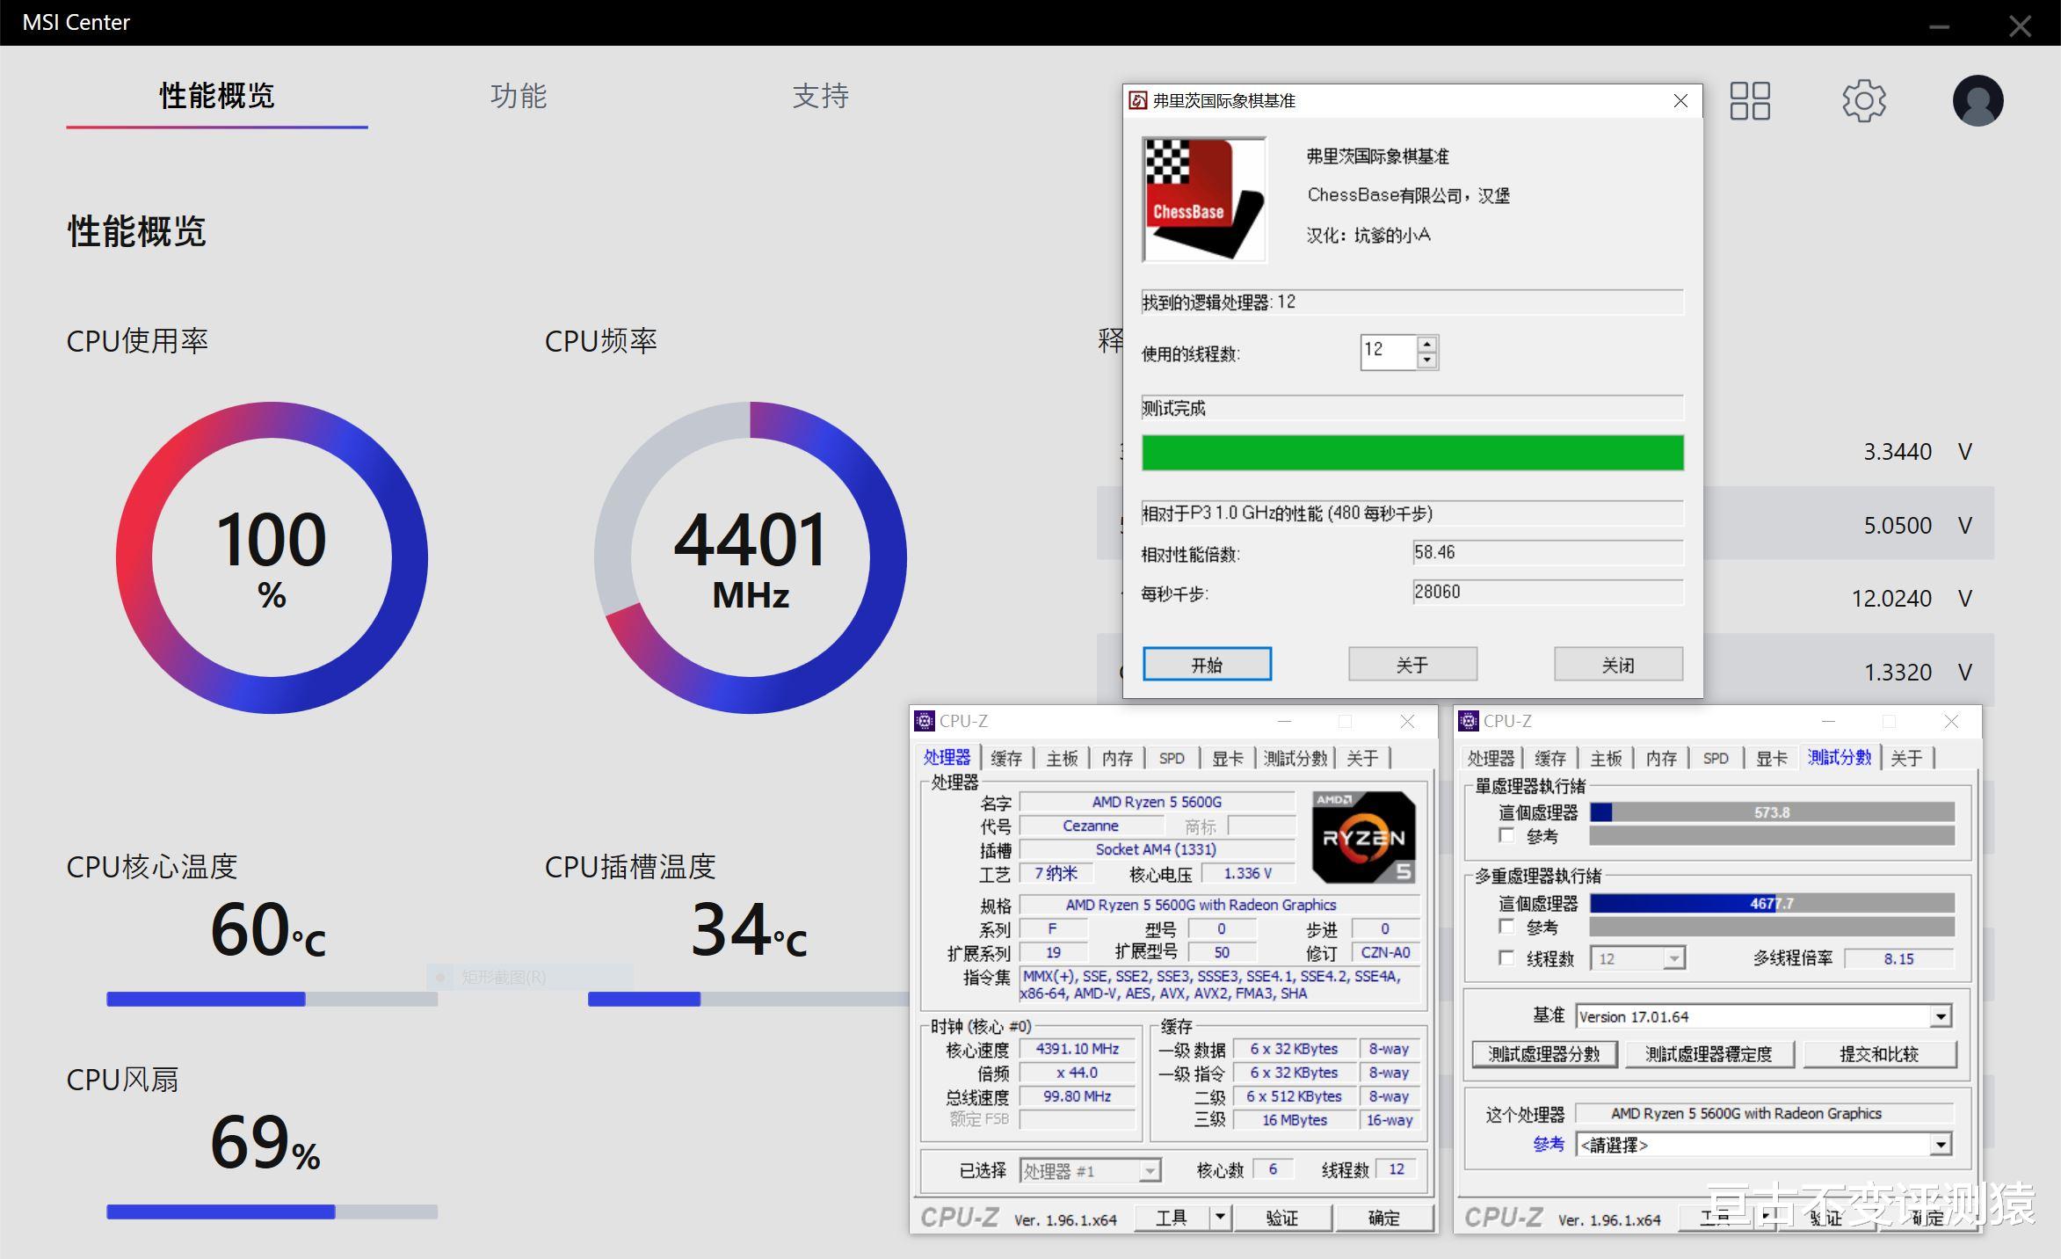Click the AMD Ryzen 5 logo in CPU-Z

pyautogui.click(x=1363, y=835)
